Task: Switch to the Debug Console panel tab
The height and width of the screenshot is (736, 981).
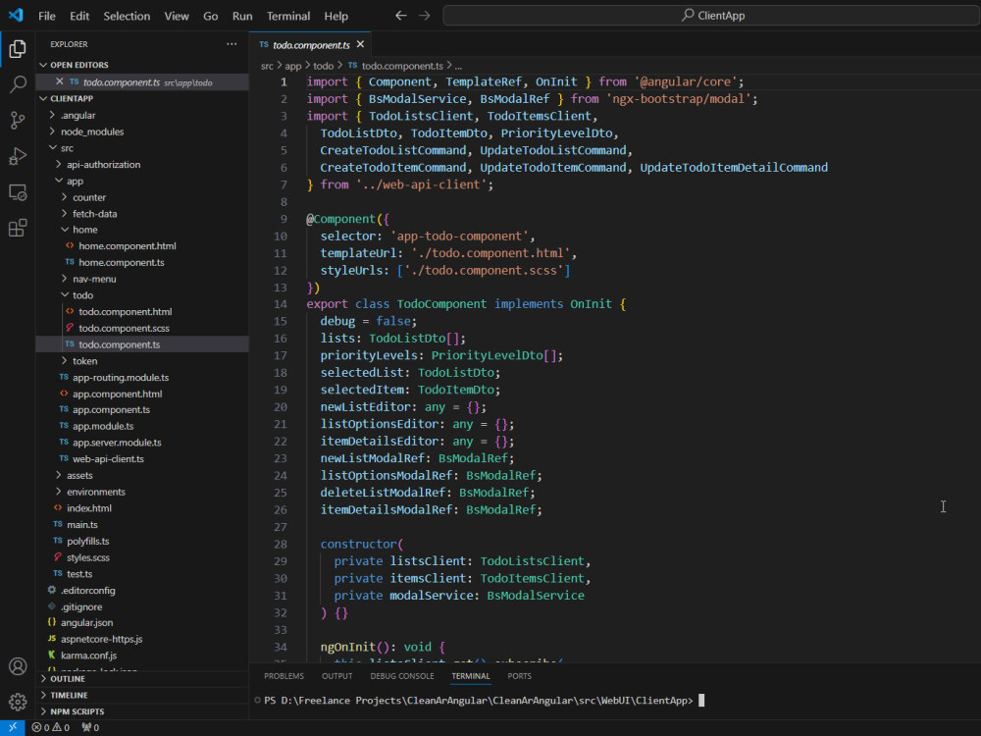Action: [x=402, y=676]
